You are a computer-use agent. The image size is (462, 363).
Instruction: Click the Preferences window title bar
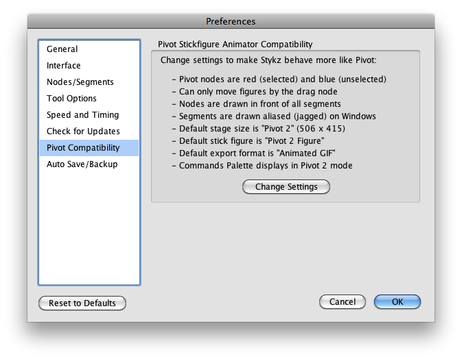(231, 21)
